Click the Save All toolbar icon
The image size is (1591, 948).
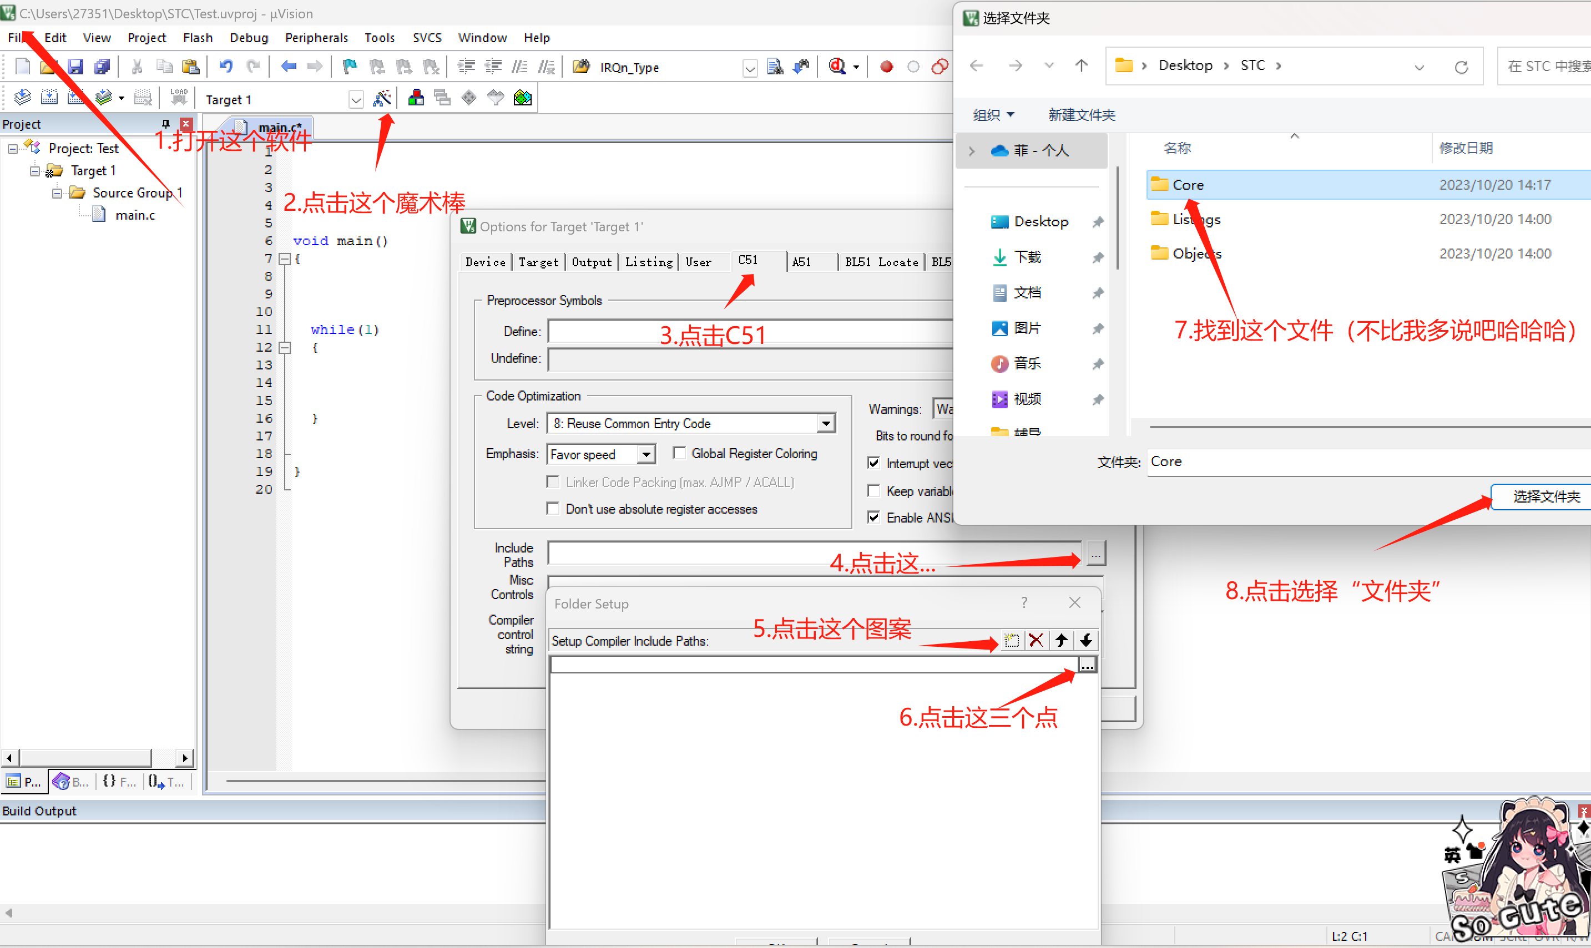coord(102,67)
